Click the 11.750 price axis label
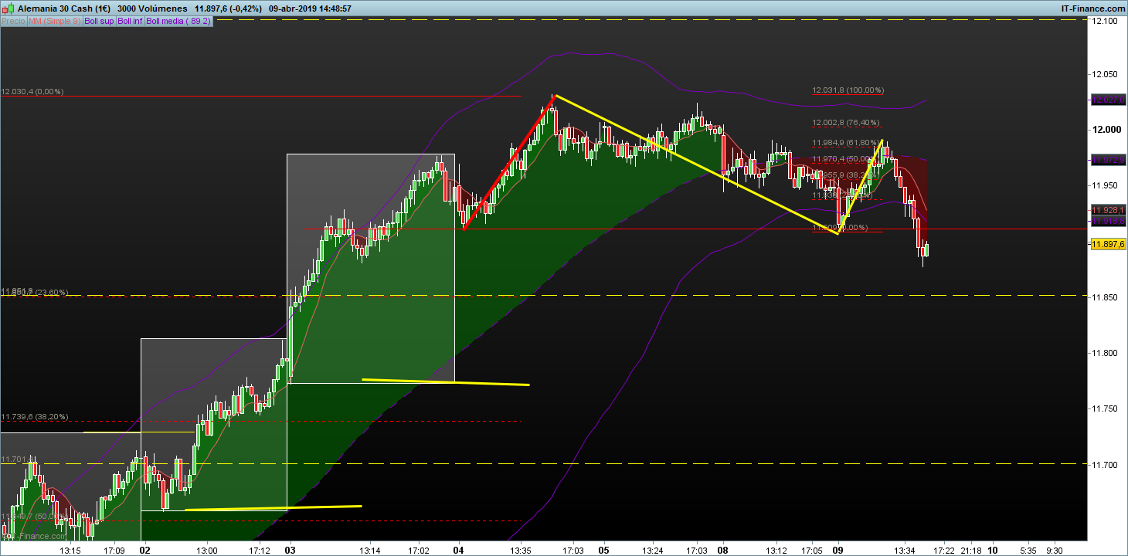Screen dimensions: 1128x556 [x=1103, y=409]
